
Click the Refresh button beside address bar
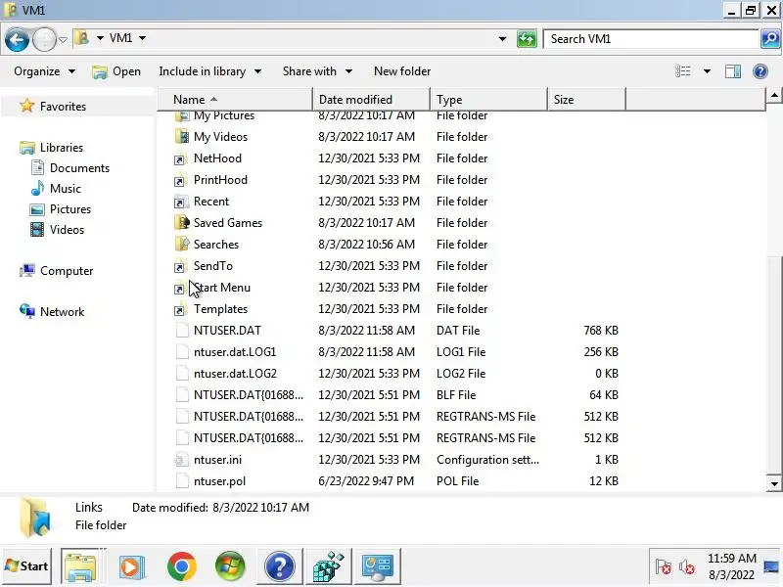pyautogui.click(x=527, y=39)
